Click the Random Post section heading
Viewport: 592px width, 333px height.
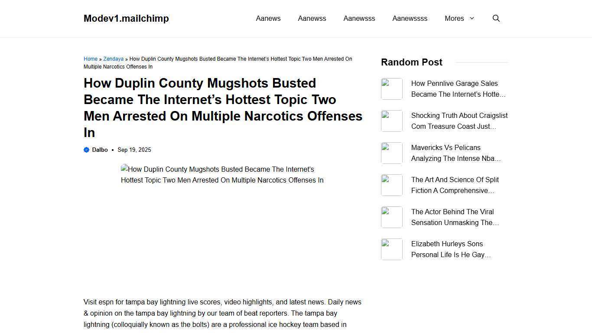pyautogui.click(x=411, y=62)
